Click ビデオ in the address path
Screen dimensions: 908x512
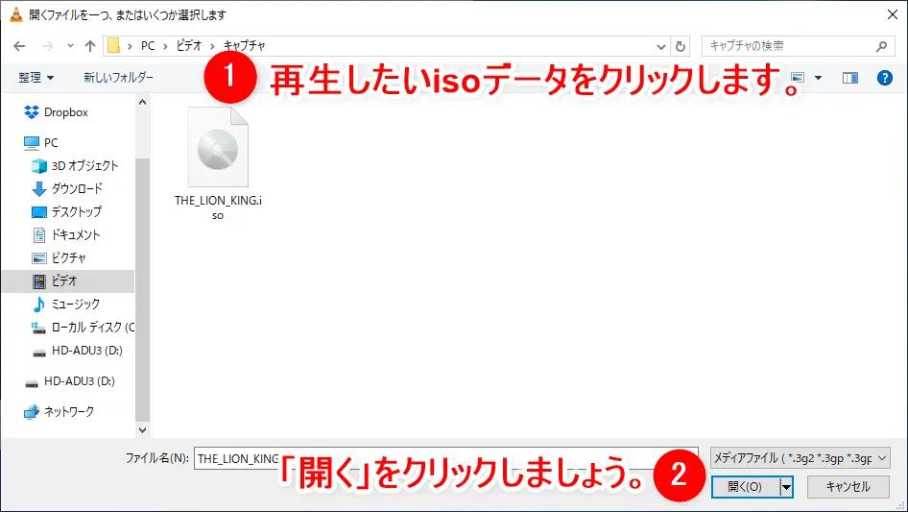(189, 46)
